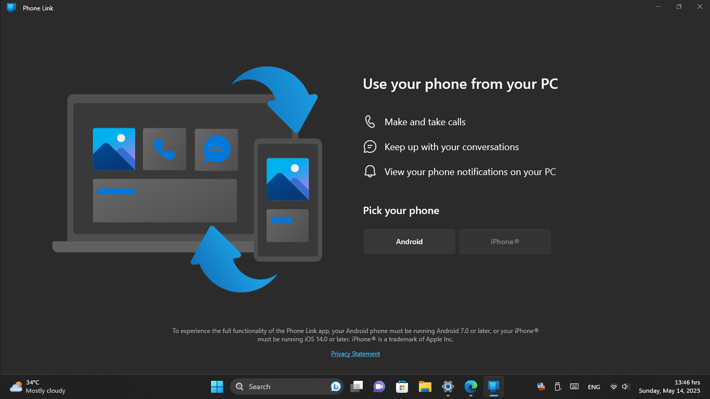This screenshot has width=710, height=399.
Task: Open File Explorer from the taskbar
Action: (425, 387)
